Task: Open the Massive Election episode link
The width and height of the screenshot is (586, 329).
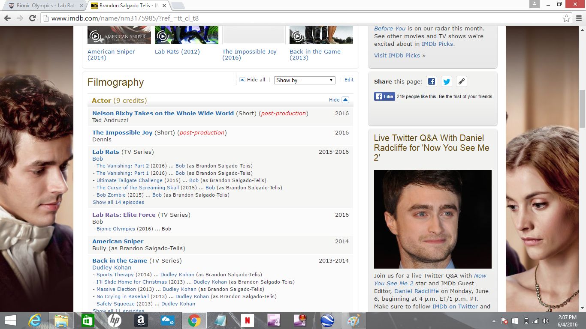Action: (116, 289)
